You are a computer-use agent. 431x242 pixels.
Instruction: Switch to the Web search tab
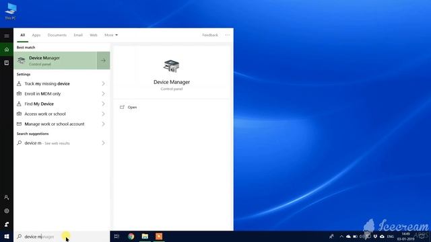pos(94,35)
